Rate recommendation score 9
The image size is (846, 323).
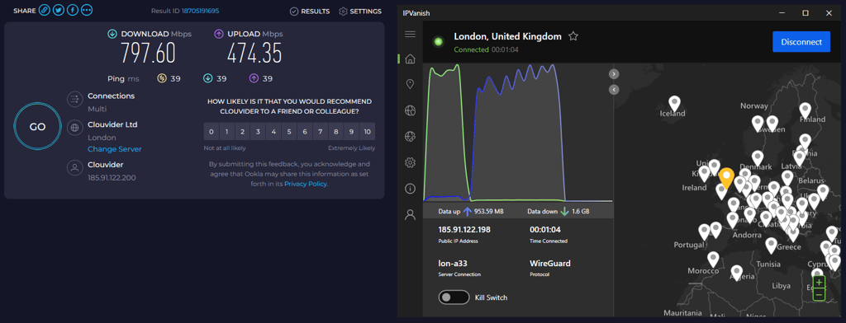pyautogui.click(x=352, y=131)
